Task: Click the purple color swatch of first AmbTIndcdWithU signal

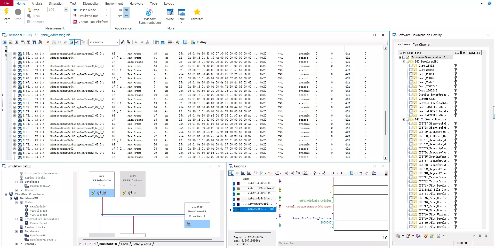Action: [238, 184]
